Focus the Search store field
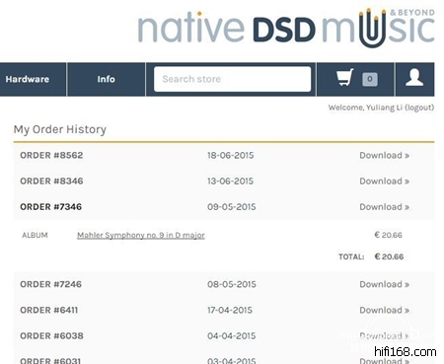444x364 pixels. click(x=232, y=79)
